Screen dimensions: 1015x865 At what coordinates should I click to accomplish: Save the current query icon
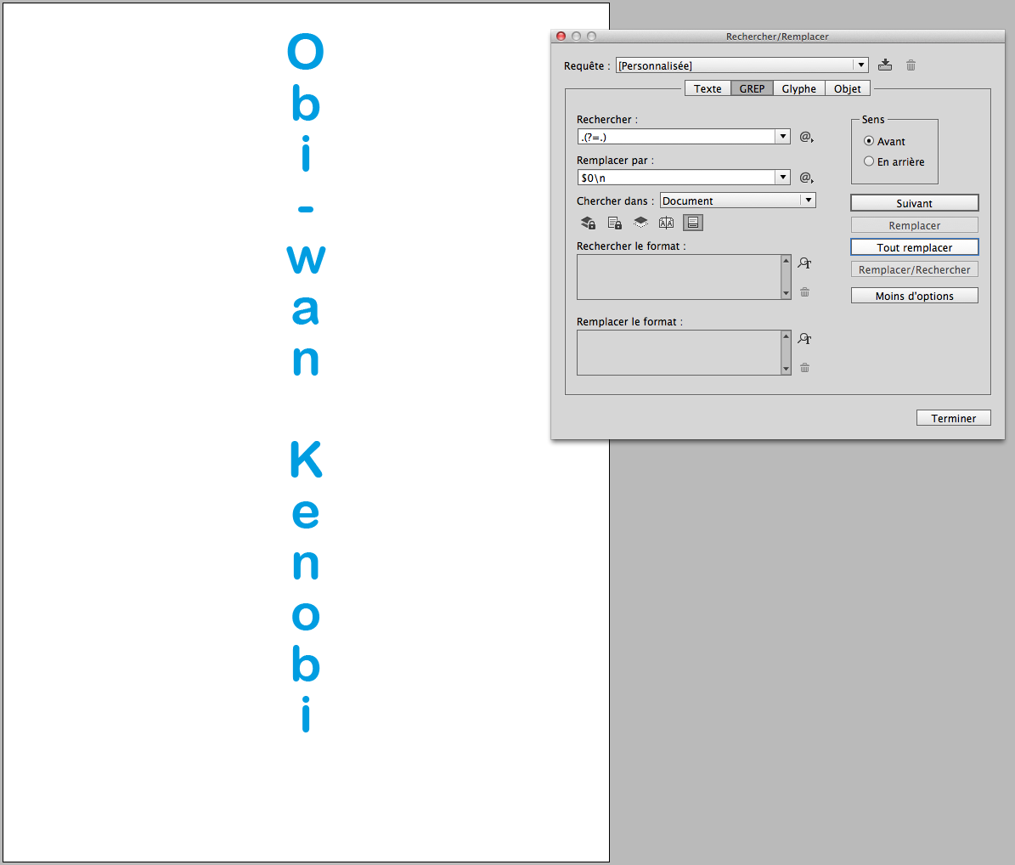click(885, 65)
